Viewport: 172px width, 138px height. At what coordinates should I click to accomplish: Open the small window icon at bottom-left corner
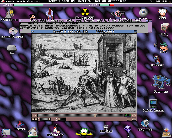[x=6, y=132]
